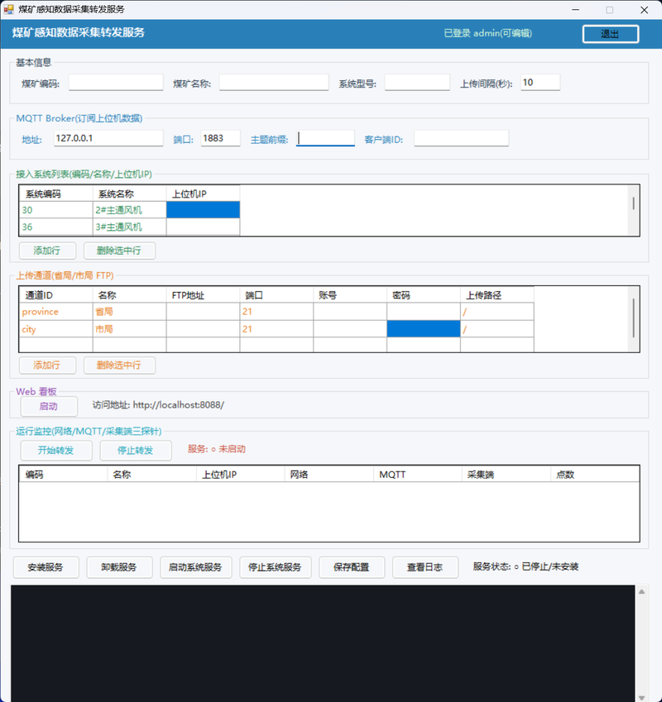
Task: Click the app icon in the title bar
Action: point(8,9)
